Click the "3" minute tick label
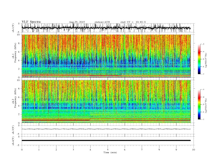The height and width of the screenshot is (168, 218). click(73, 150)
